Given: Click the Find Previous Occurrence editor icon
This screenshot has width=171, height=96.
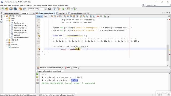Looking at the screenshot, I should click(68, 17).
